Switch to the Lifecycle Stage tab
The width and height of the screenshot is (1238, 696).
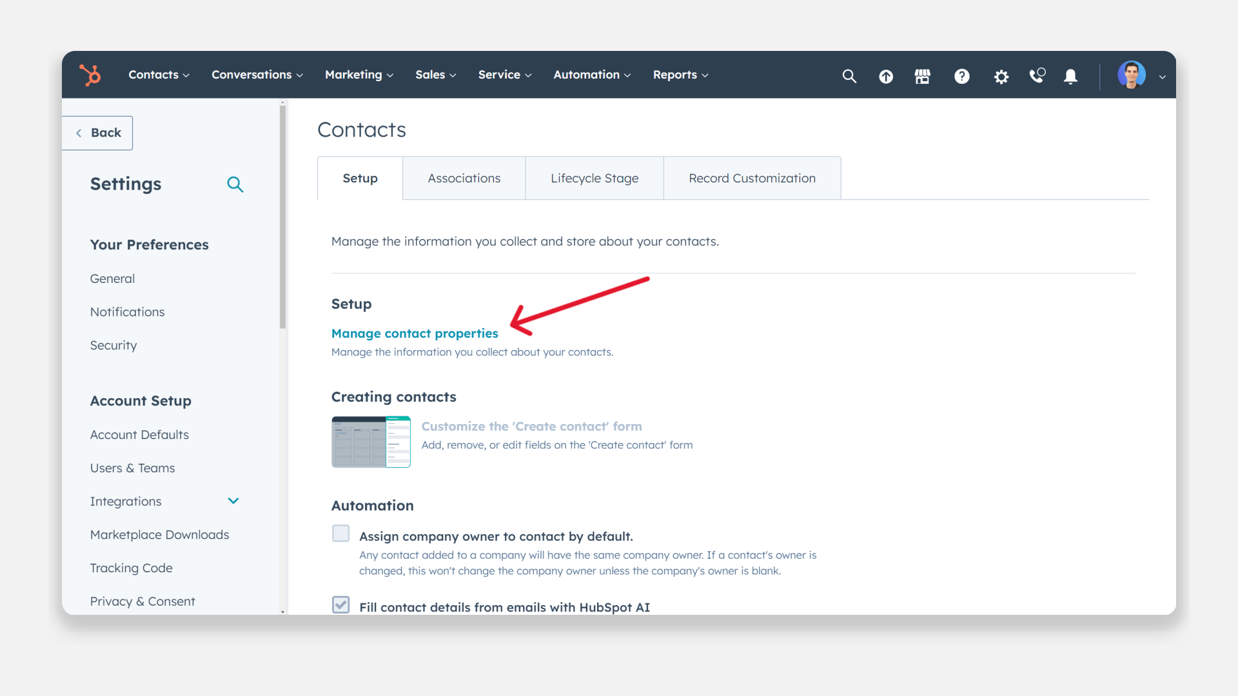[594, 179]
